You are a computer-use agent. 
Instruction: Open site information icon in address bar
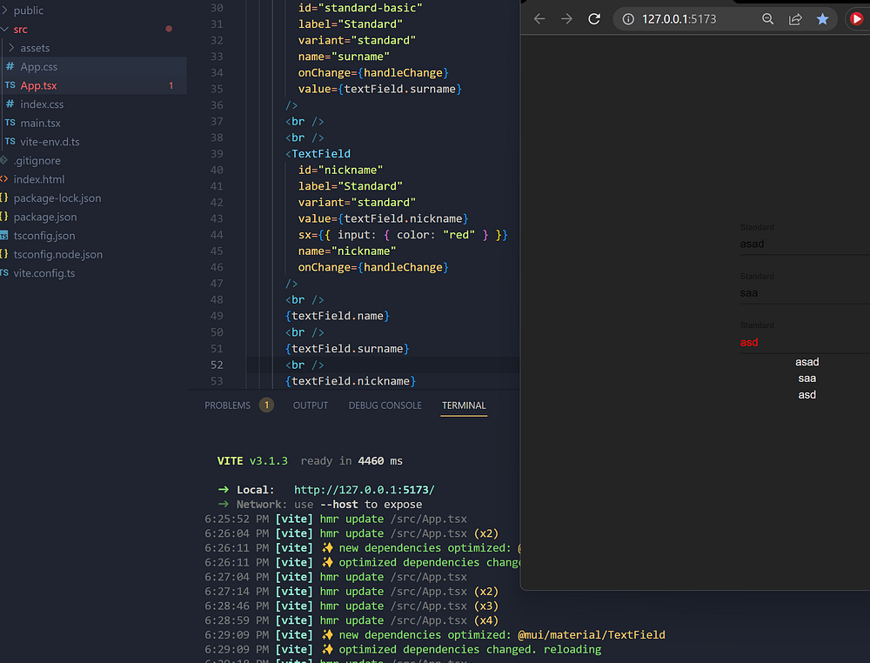628,19
